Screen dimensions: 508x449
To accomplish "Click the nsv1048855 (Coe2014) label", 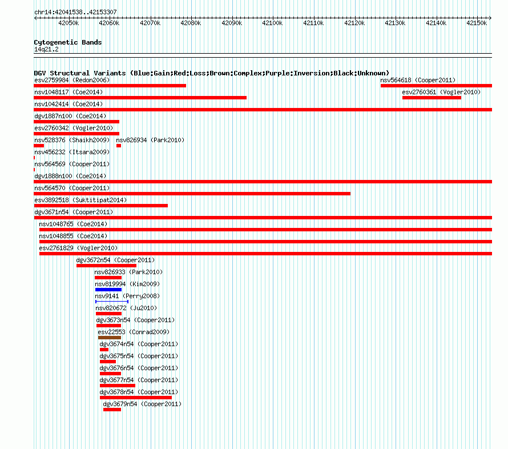I will (73, 236).
